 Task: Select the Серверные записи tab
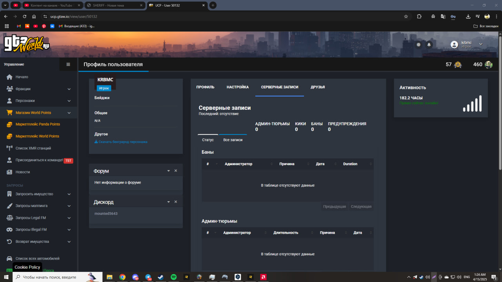point(280,87)
